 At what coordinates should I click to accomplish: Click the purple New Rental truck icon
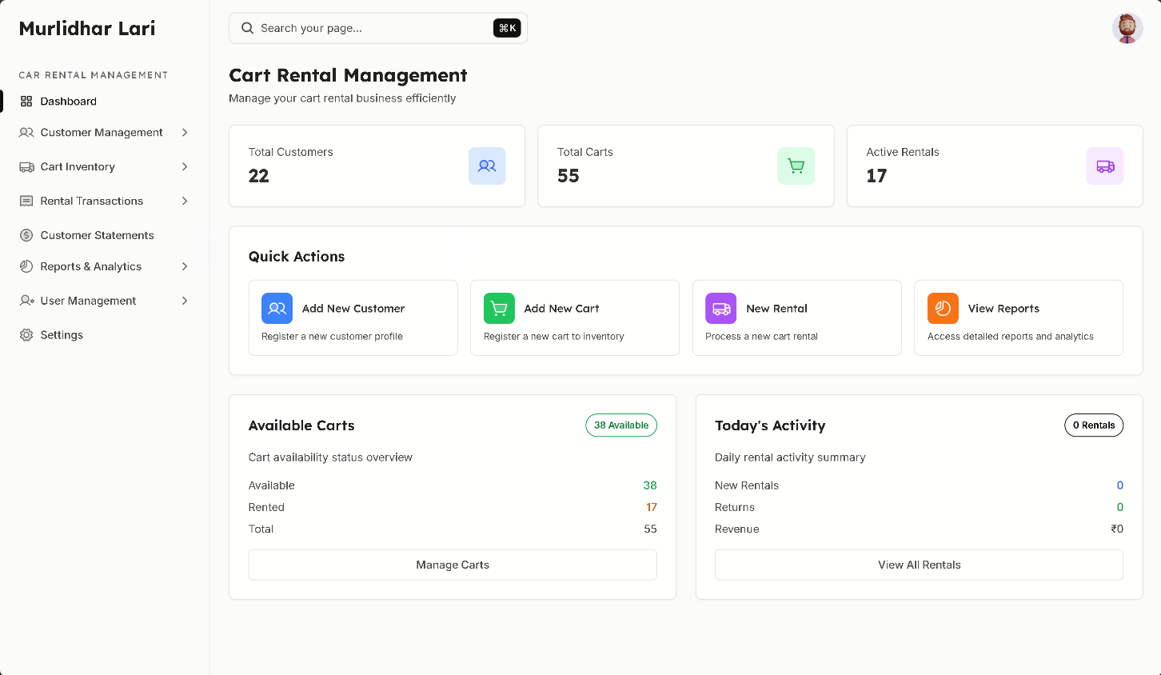720,308
